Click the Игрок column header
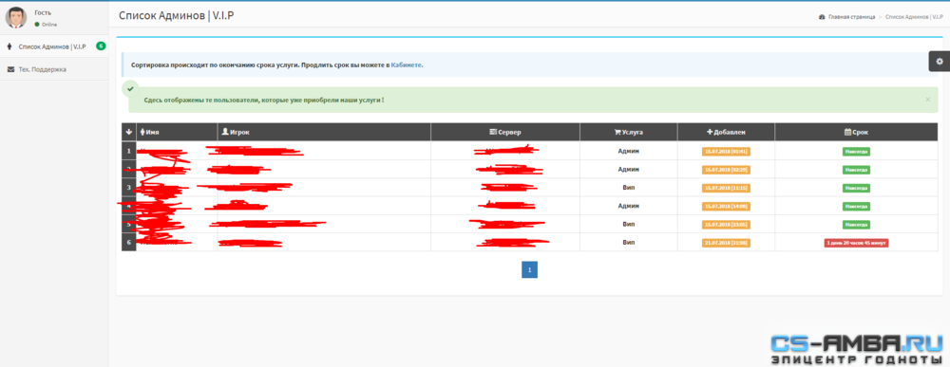 [324, 132]
